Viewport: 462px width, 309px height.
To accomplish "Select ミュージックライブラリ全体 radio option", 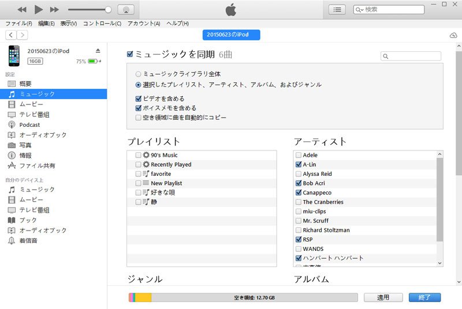I will pos(138,74).
